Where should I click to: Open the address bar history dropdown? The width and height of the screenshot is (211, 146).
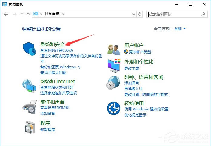coord(134,14)
